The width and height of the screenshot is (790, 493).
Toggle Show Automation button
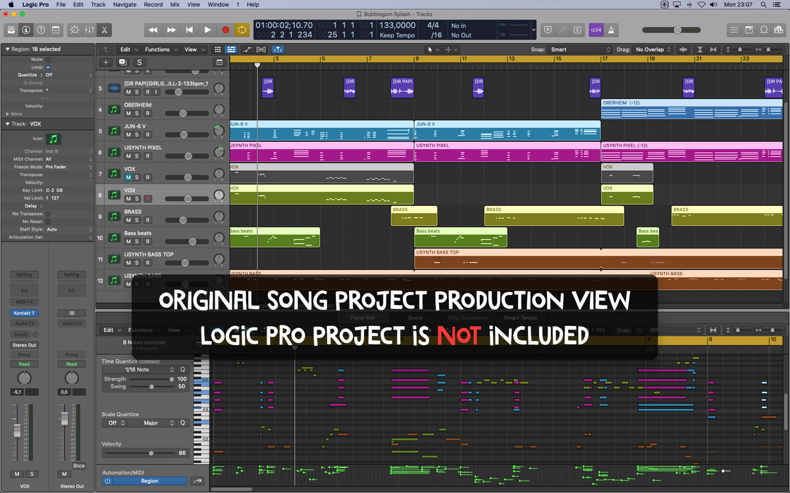pyautogui.click(x=248, y=49)
